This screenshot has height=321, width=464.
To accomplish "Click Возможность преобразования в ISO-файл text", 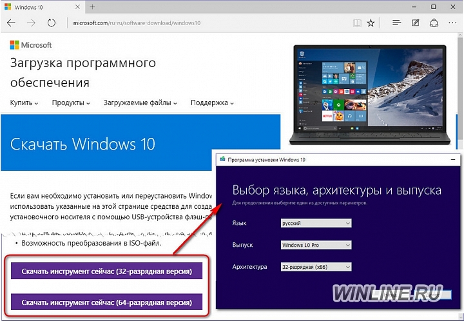I will (91, 244).
